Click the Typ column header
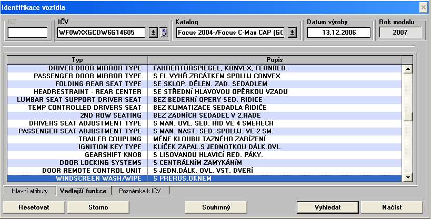 pos(77,60)
